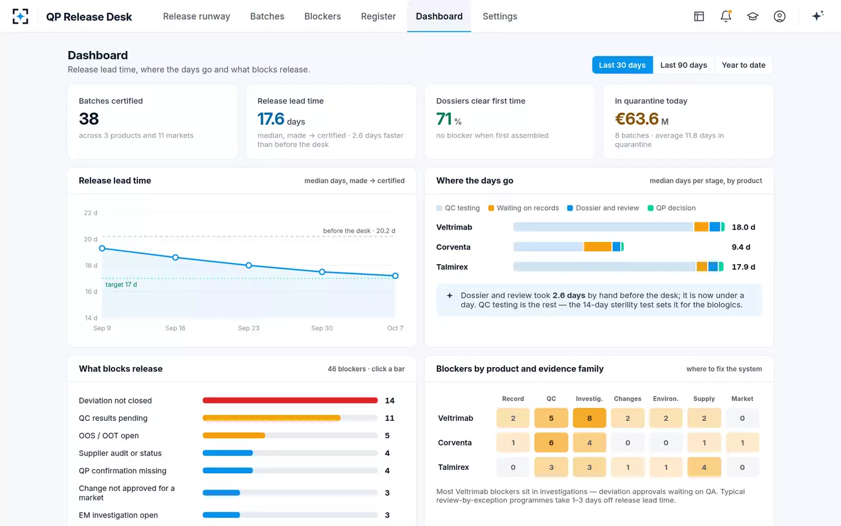Click the 17.9 d value for Talmirex

click(x=743, y=267)
